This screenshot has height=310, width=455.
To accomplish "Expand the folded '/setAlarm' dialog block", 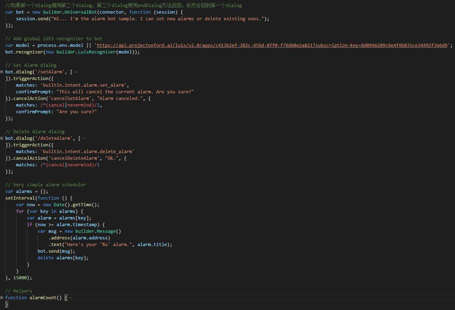I will (2, 72).
